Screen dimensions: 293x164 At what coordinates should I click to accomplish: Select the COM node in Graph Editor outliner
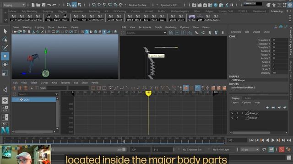[33, 100]
